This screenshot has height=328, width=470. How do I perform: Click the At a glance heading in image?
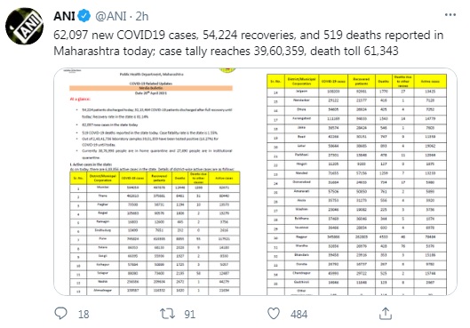tap(80, 99)
